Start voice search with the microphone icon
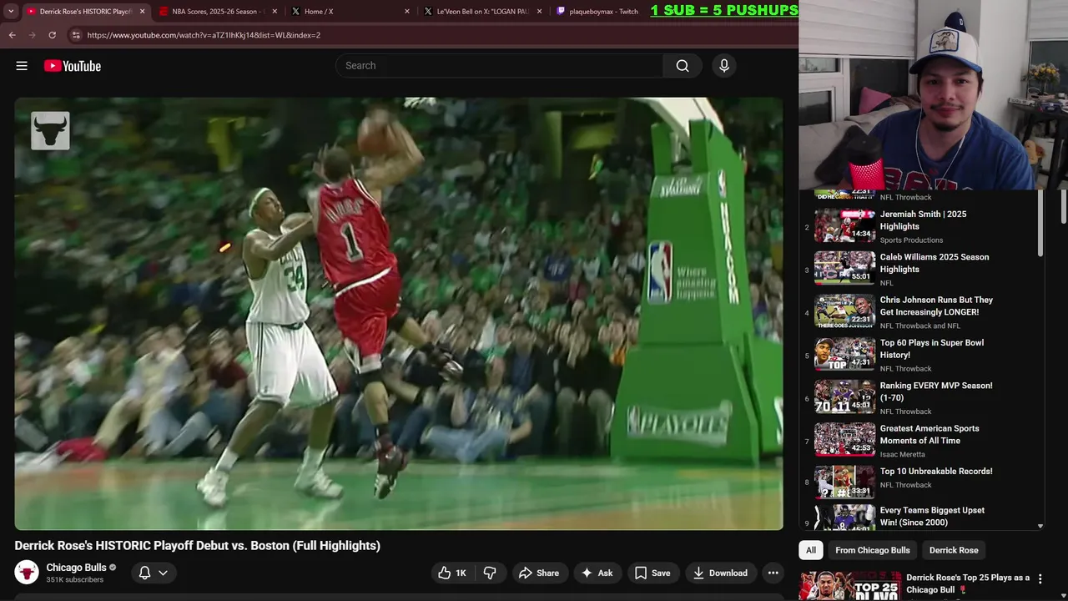Viewport: 1068px width, 601px height. coord(724,66)
